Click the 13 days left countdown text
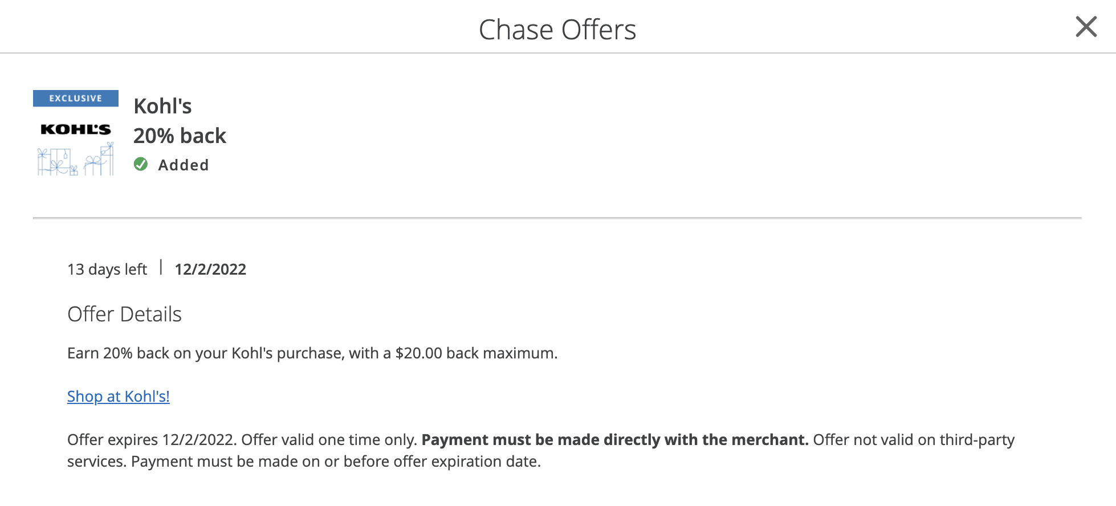 point(107,268)
